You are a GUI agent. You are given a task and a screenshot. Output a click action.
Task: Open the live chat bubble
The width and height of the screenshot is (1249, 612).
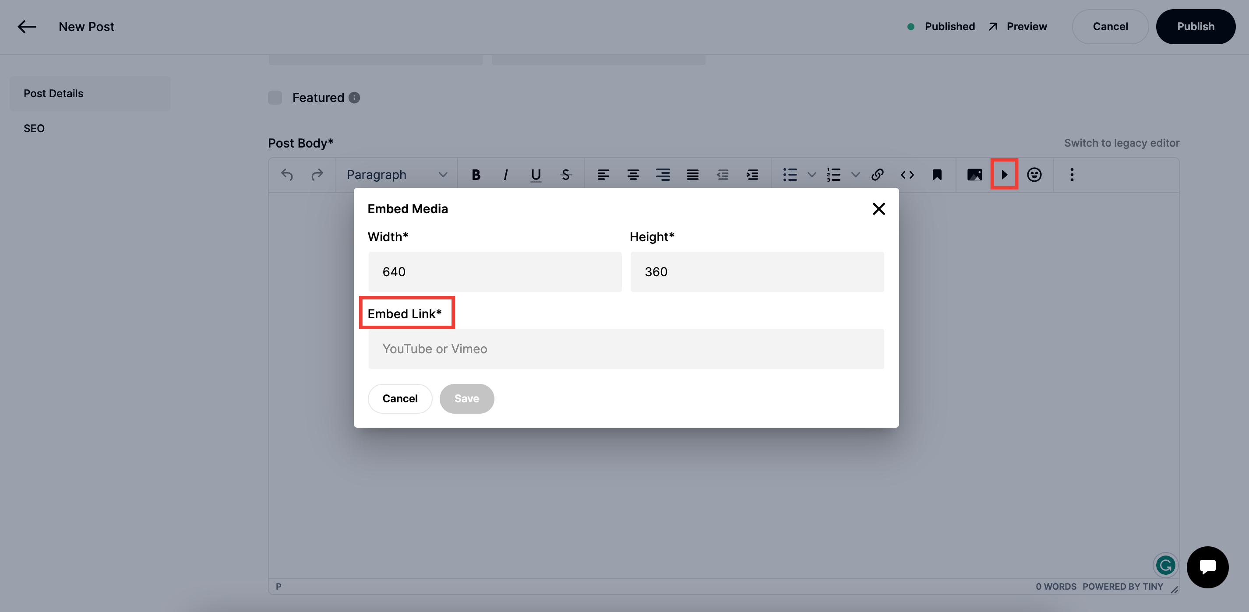(1207, 567)
